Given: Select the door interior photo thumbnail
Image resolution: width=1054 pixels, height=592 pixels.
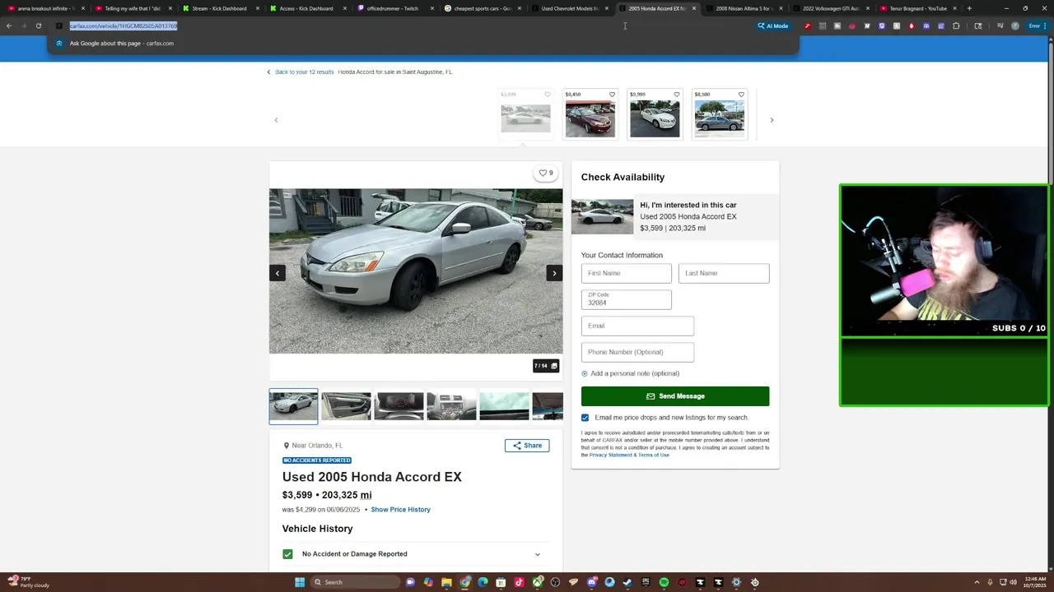Looking at the screenshot, I should [x=346, y=405].
